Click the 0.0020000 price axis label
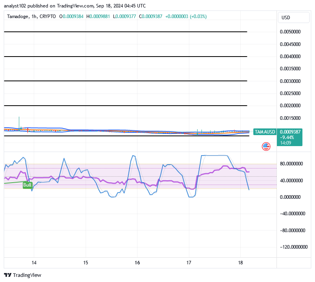Viewport: 315px width, 282px height. 290,105
